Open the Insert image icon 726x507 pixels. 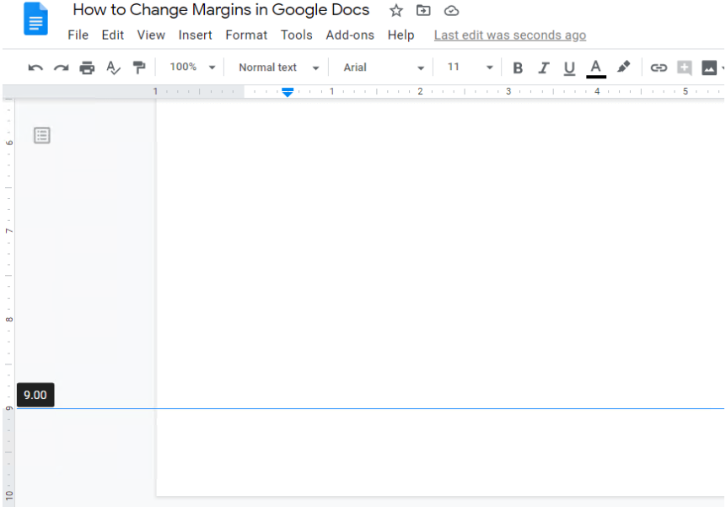coord(709,67)
